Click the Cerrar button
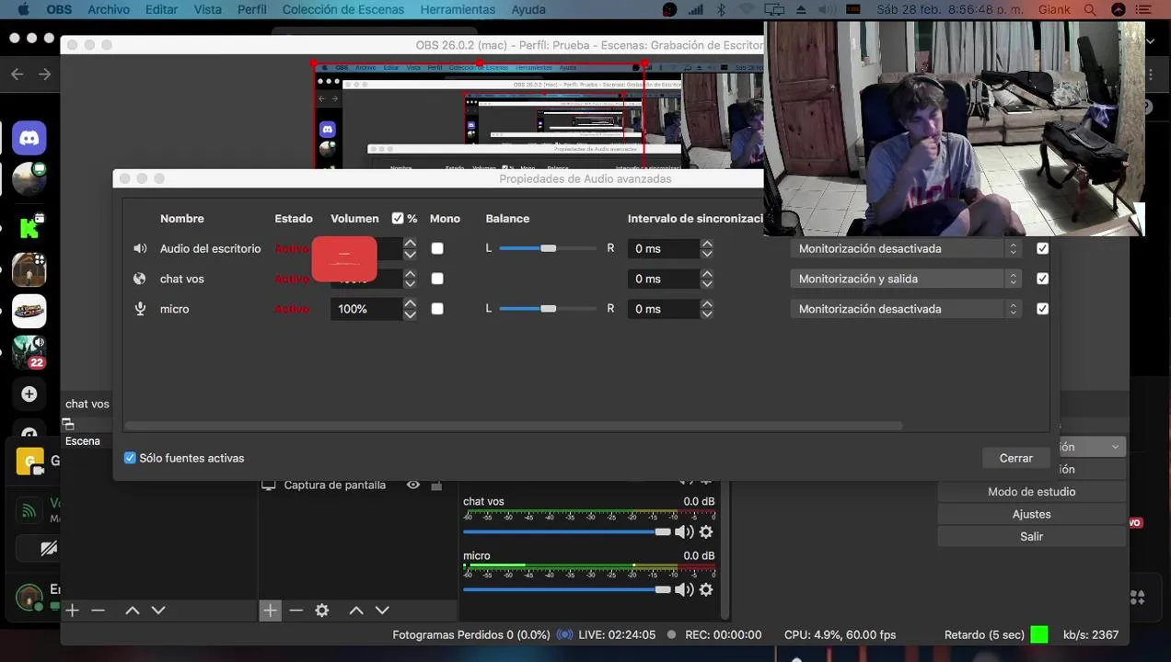This screenshot has height=662, width=1171. (1016, 458)
